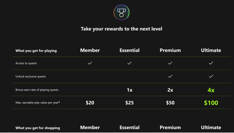This screenshot has height=133, width=234.
Task: Click Premium checkmark for Access to quests
Action: point(170,63)
